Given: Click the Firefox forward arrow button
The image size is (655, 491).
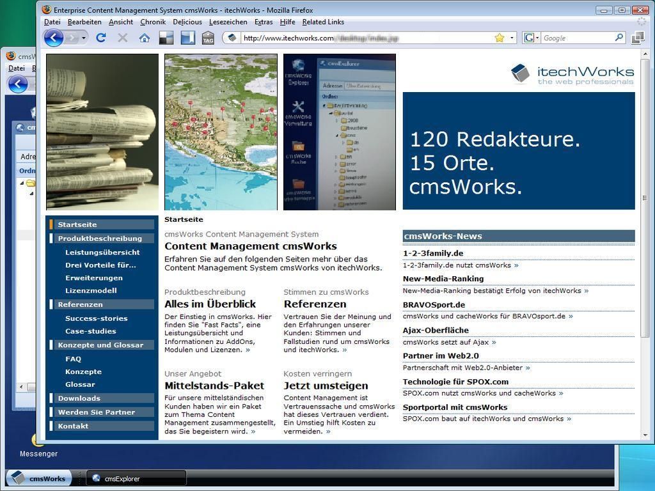Looking at the screenshot, I should (72, 38).
